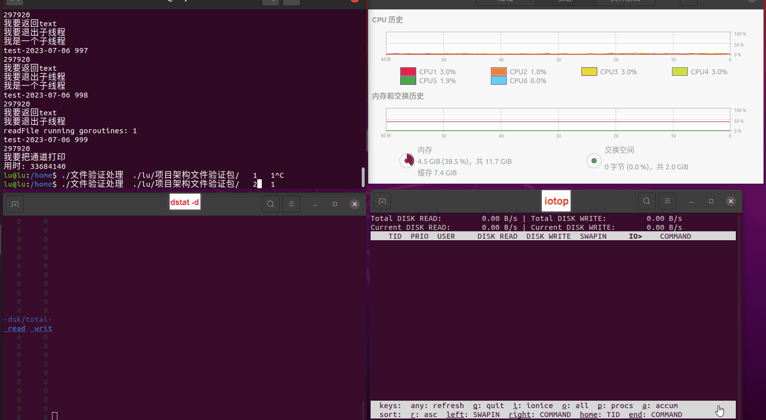Open hamburger menu in iotop terminal
The width and height of the screenshot is (766, 420).
pos(668,201)
